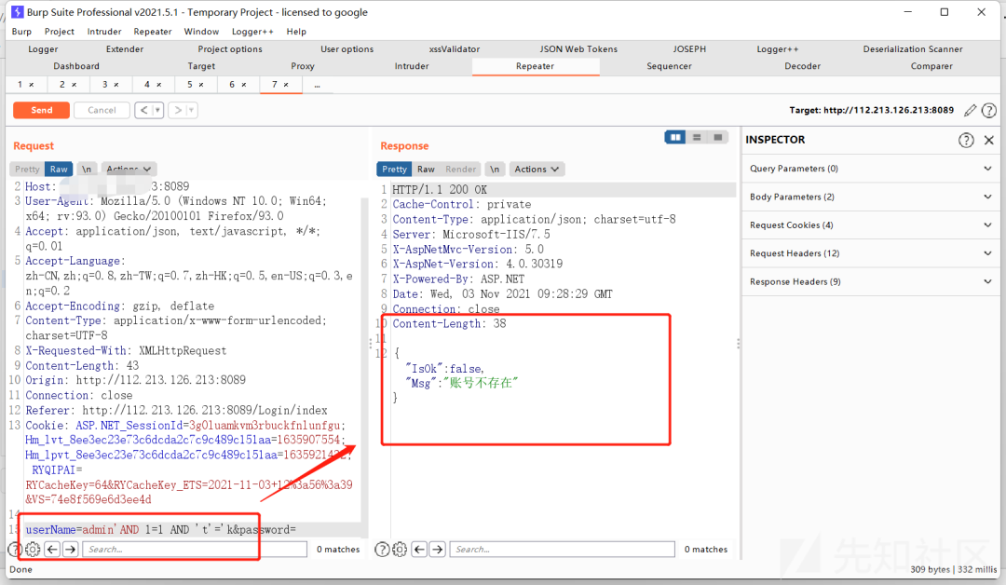This screenshot has width=1006, height=585.
Task: Open the forward history dropdown arrow
Action: point(191,110)
